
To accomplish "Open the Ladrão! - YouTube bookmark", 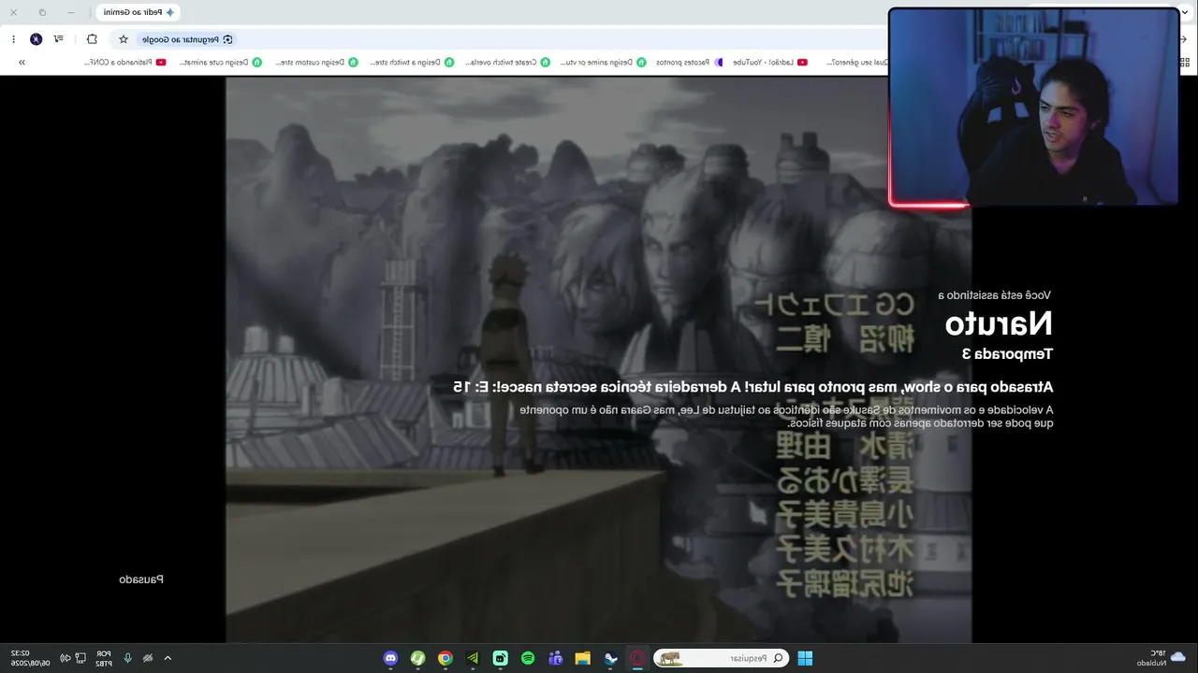I will point(770,63).
